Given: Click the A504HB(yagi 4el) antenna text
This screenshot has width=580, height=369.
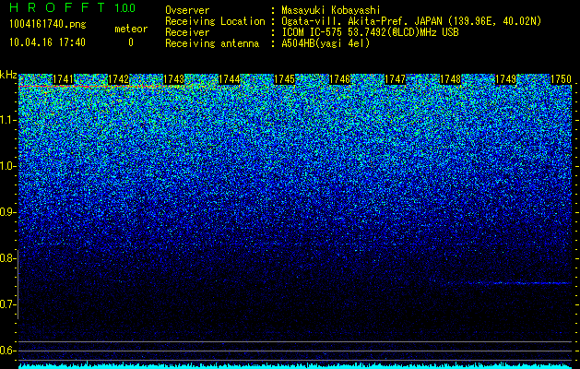Looking at the screenshot, I should (326, 43).
